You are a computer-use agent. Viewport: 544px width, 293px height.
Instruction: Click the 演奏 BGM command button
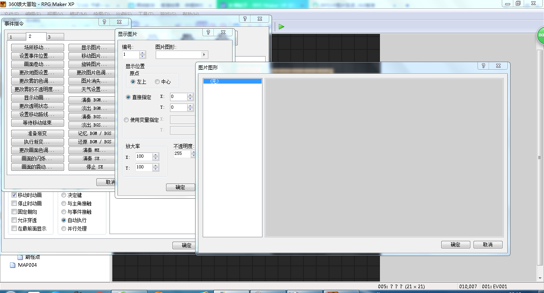tap(92, 100)
